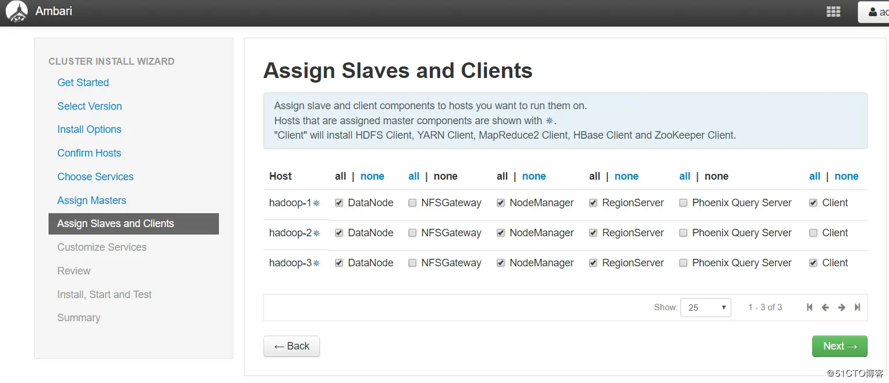This screenshot has width=889, height=383.
Task: Click master component asterisk next to hadoop-3
Action: point(317,263)
